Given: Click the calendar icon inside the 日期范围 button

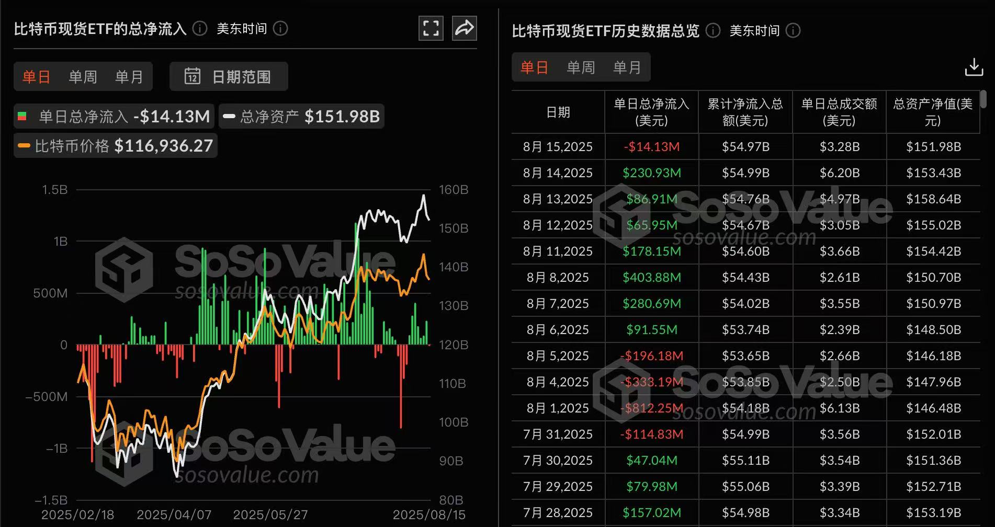Looking at the screenshot, I should (x=194, y=76).
